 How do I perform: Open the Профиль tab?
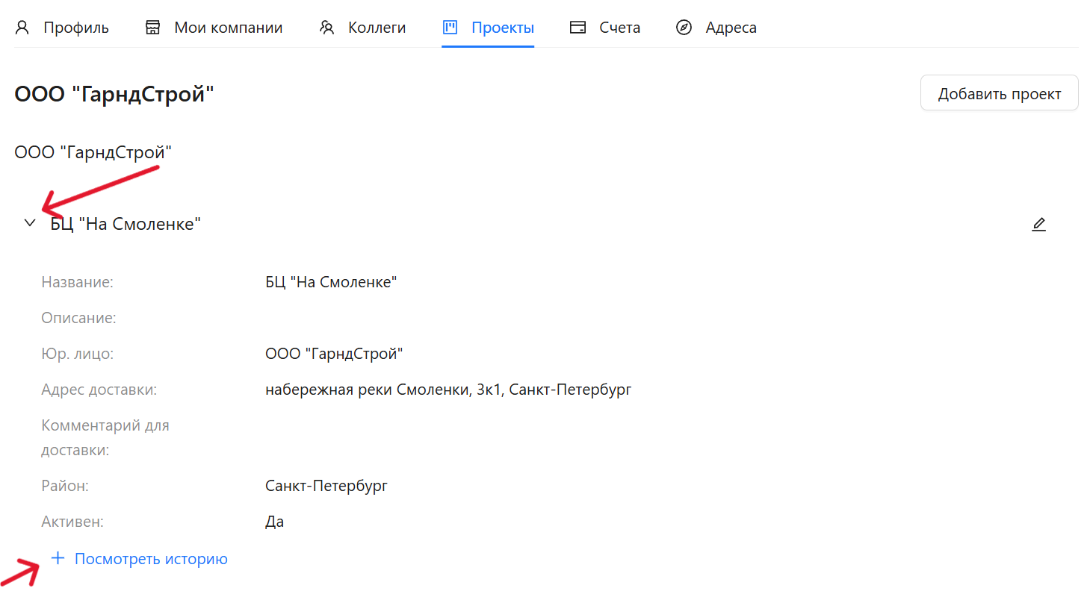[63, 28]
